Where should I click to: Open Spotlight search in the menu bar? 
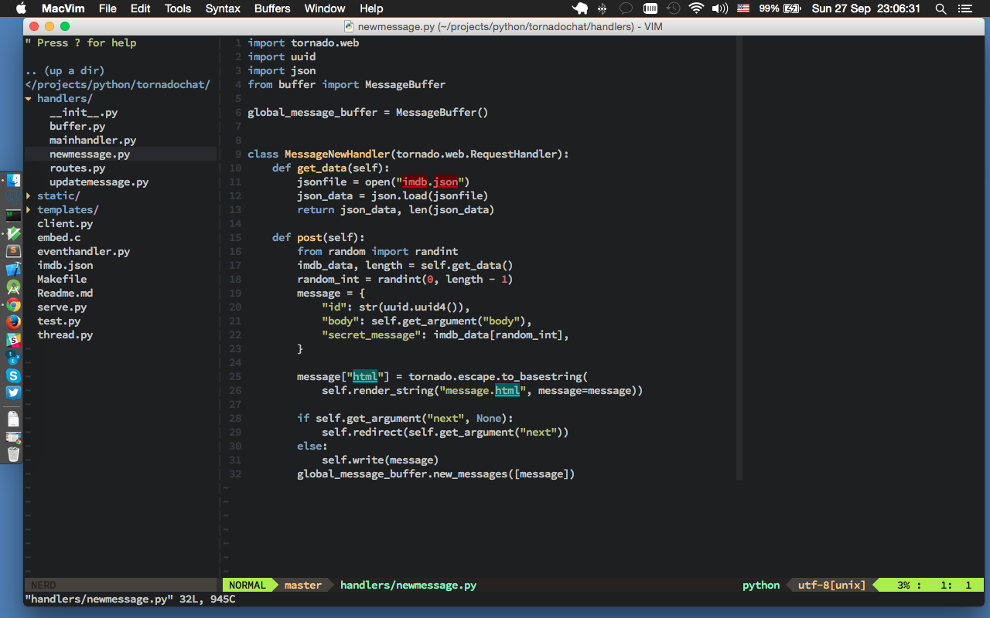pyautogui.click(x=940, y=8)
